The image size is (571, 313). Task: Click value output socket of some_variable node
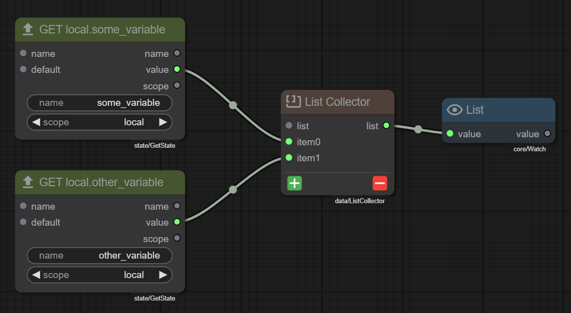coord(176,69)
